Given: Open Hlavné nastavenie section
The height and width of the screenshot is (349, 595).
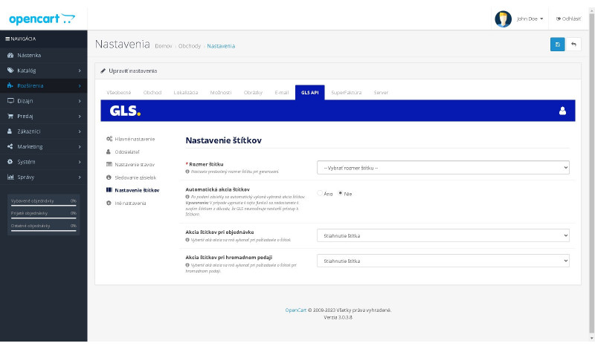Looking at the screenshot, I should [x=135, y=139].
